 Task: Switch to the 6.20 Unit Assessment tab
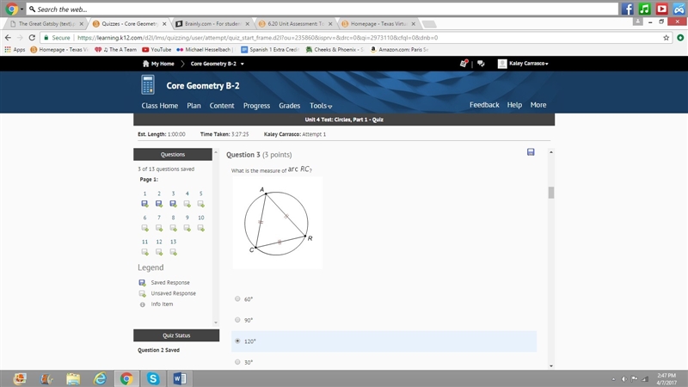[295, 24]
